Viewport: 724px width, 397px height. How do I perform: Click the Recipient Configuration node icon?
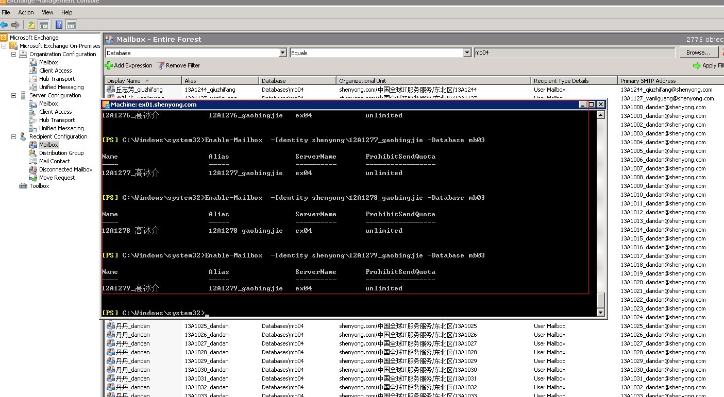[x=23, y=136]
